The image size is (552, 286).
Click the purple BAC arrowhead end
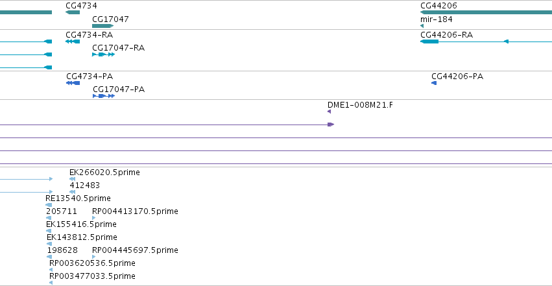pos(331,125)
